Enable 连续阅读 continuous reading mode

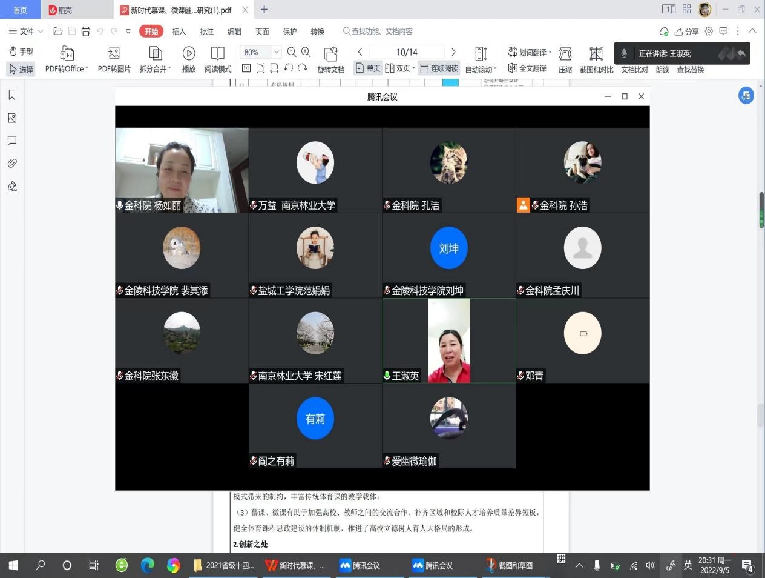pyautogui.click(x=439, y=68)
